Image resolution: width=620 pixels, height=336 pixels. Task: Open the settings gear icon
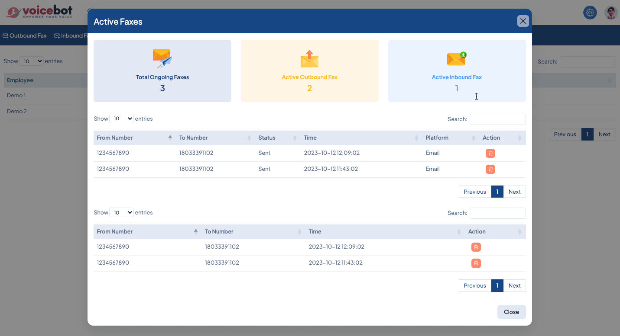[590, 13]
